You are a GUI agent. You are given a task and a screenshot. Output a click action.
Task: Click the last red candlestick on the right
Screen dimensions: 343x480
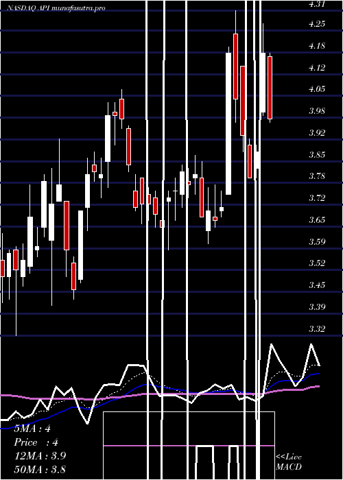pos(270,88)
